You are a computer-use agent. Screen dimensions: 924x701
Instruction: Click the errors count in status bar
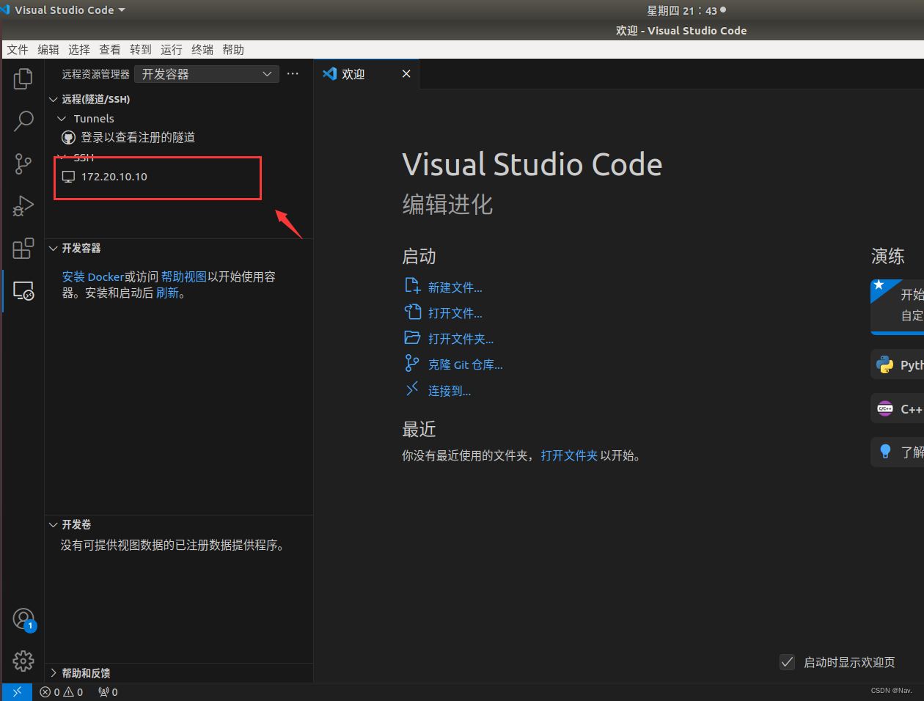[50, 692]
